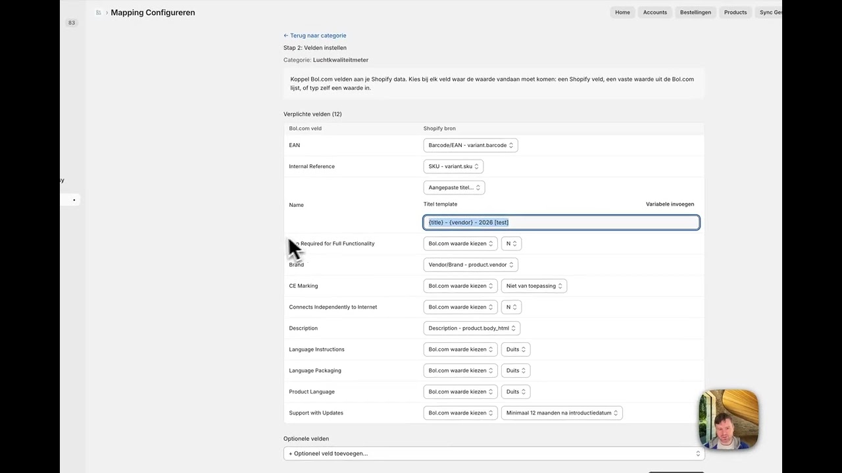842x473 pixels.
Task: Click the Shopify bron column header
Action: (x=439, y=129)
